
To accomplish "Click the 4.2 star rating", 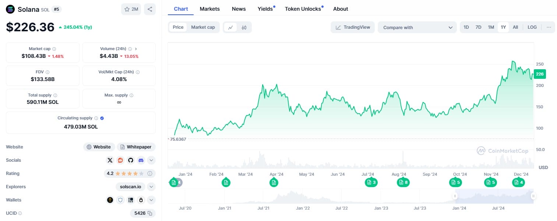I will click(125, 173).
